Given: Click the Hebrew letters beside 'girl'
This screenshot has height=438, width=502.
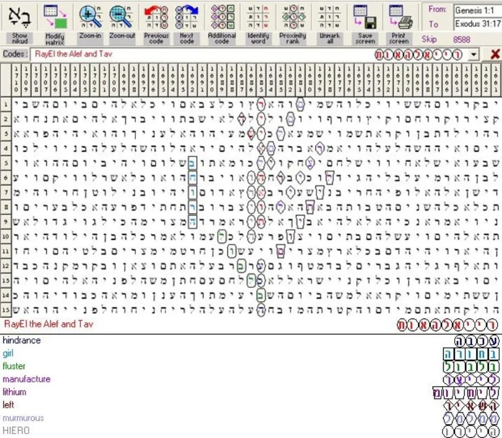Looking at the screenshot, I should 471,354.
